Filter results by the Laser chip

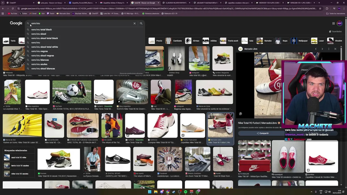(x=318, y=41)
